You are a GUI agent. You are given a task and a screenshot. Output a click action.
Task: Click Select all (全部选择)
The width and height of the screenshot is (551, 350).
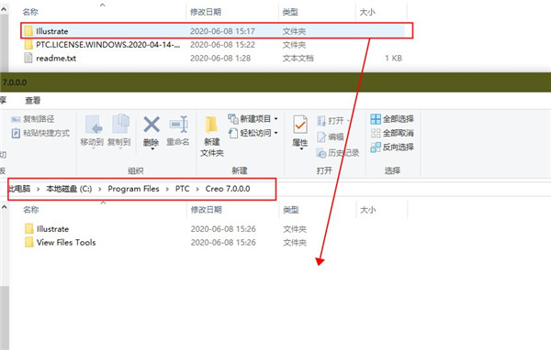tap(392, 119)
